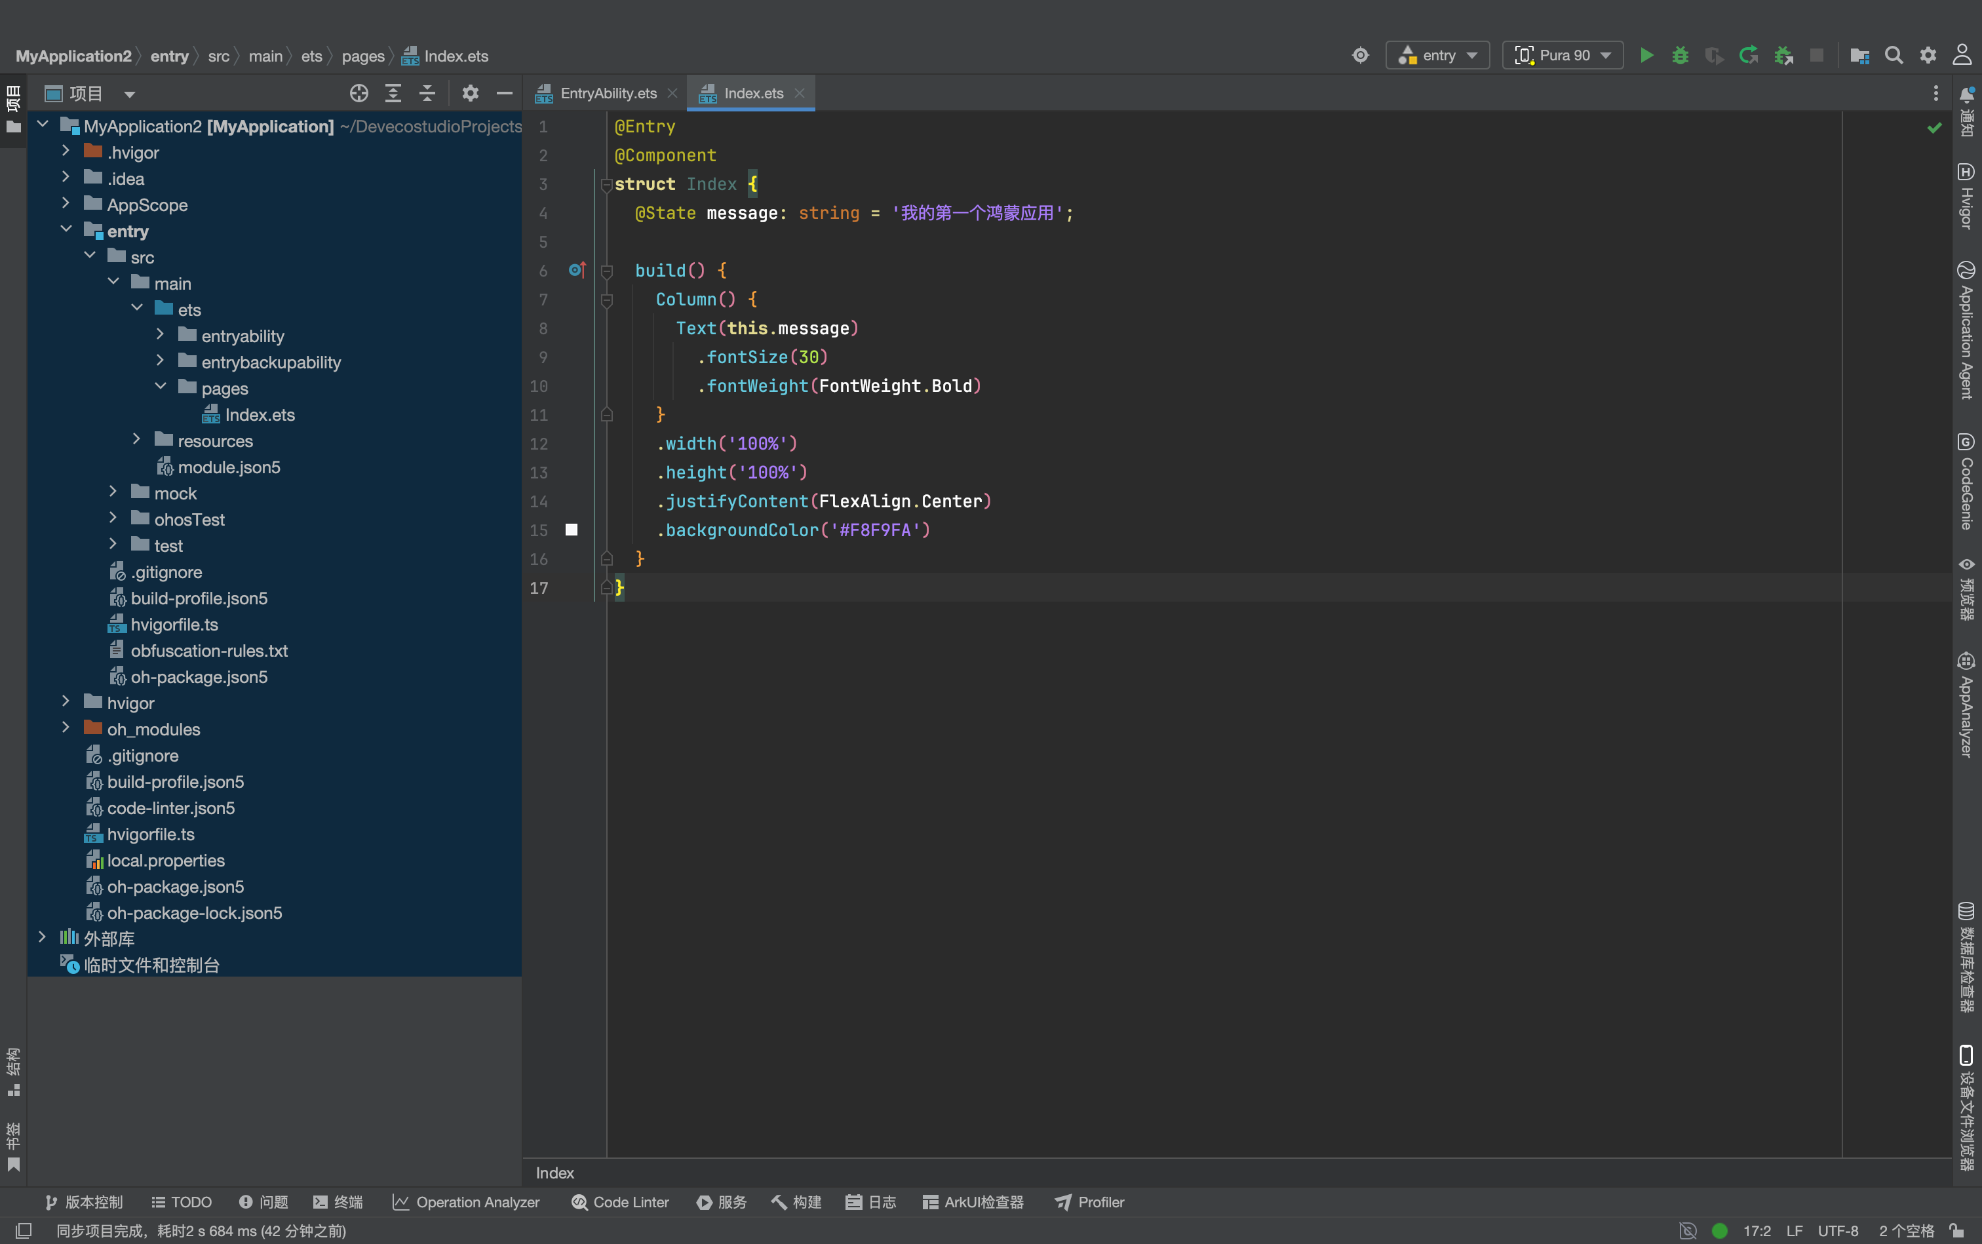Viewport: 1982px width, 1244px height.
Task: Run the entry app with green play button
Action: tap(1646, 55)
